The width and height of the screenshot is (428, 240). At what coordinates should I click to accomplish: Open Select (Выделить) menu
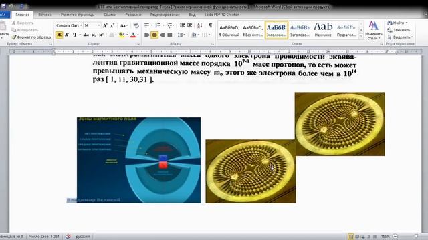[400, 37]
